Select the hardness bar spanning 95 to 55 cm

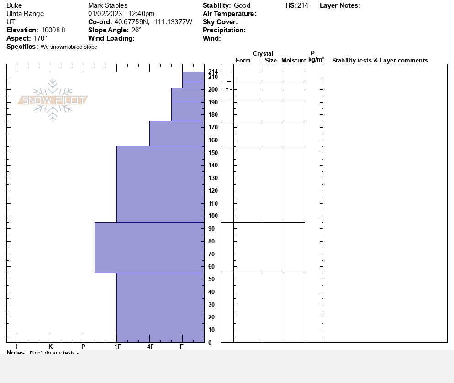pos(149,248)
